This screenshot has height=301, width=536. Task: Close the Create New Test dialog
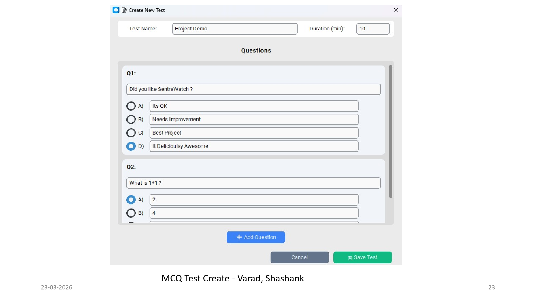(x=396, y=10)
